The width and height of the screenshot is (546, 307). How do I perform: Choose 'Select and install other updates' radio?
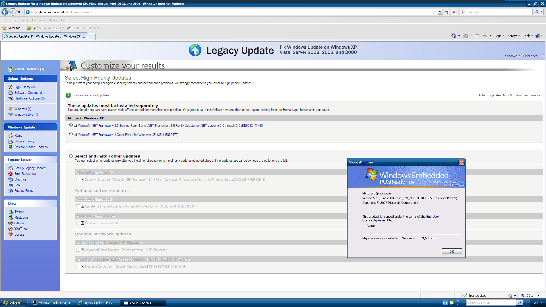(71, 156)
